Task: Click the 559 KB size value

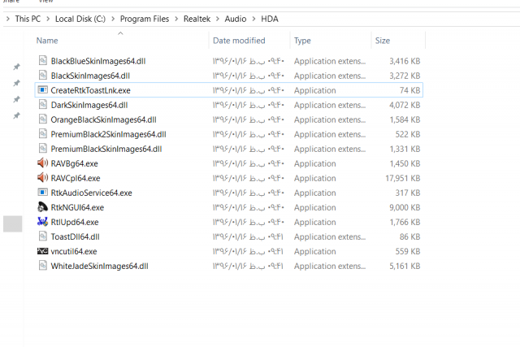Action: click(408, 251)
